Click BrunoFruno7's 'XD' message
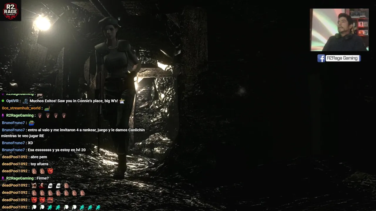This screenshot has height=211, width=376. coord(30,143)
